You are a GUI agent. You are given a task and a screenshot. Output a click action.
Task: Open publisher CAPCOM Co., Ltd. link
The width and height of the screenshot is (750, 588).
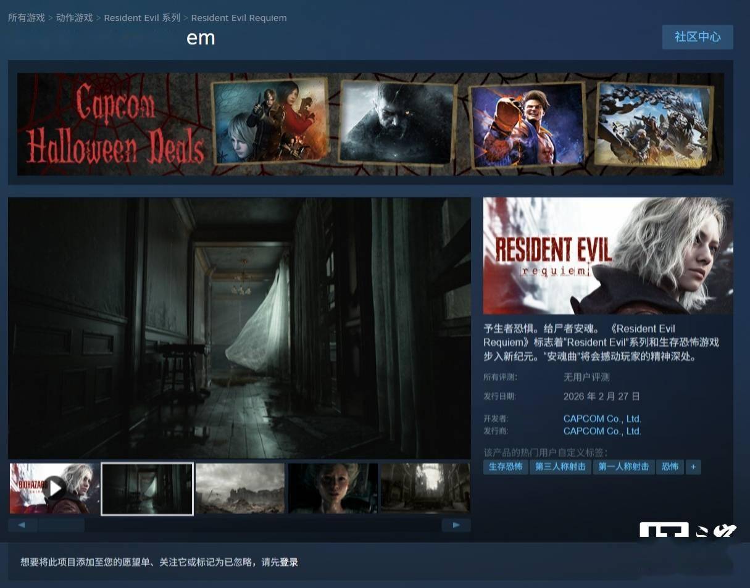[x=602, y=431]
